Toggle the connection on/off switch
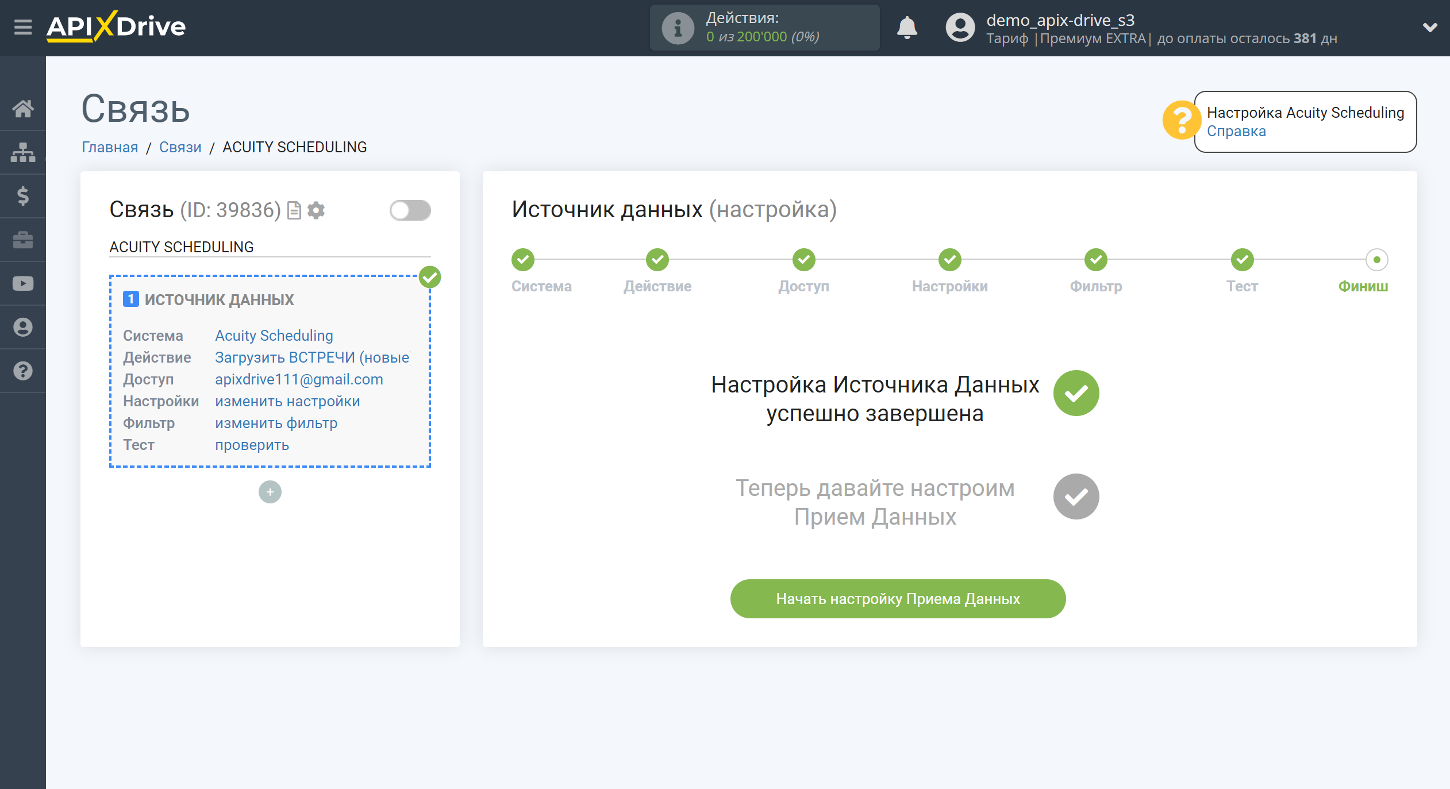1450x789 pixels. click(410, 210)
